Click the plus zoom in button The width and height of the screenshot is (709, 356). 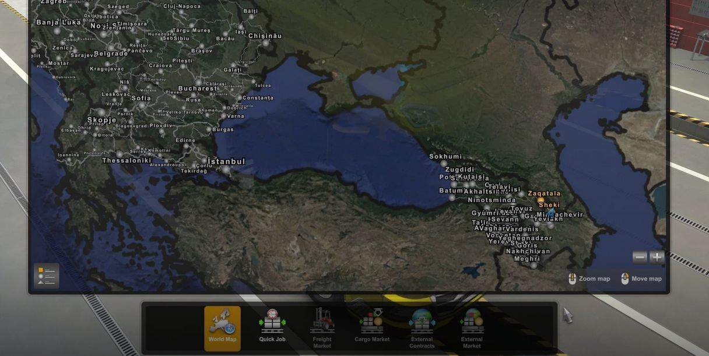point(657,258)
